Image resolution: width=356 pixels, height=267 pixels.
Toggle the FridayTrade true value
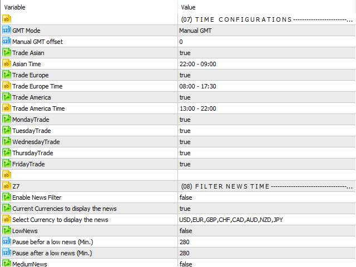pos(266,164)
